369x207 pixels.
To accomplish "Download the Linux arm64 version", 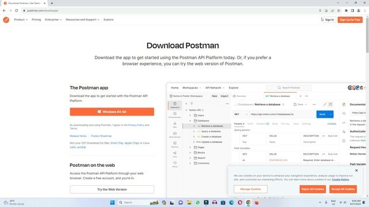I will (x=81, y=147).
